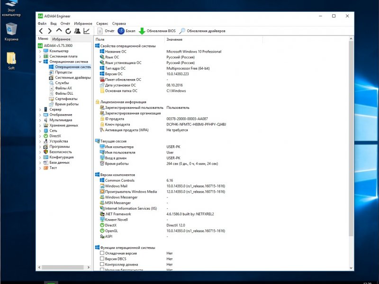Click the left arrow of the tree scrollbar
The width and height of the screenshot is (379, 284).
[39, 267]
